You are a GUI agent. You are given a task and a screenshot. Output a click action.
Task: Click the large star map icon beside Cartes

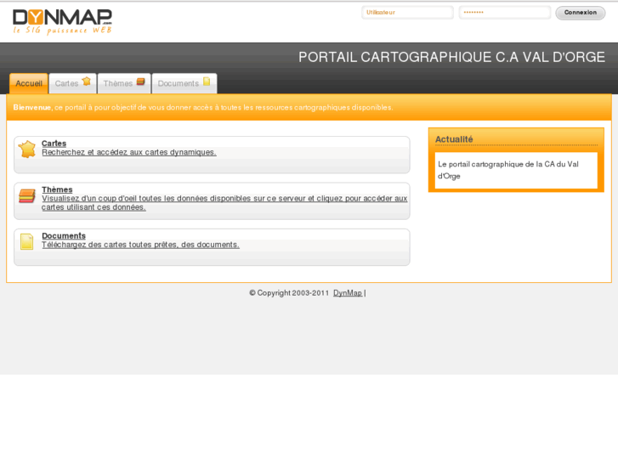click(x=27, y=150)
